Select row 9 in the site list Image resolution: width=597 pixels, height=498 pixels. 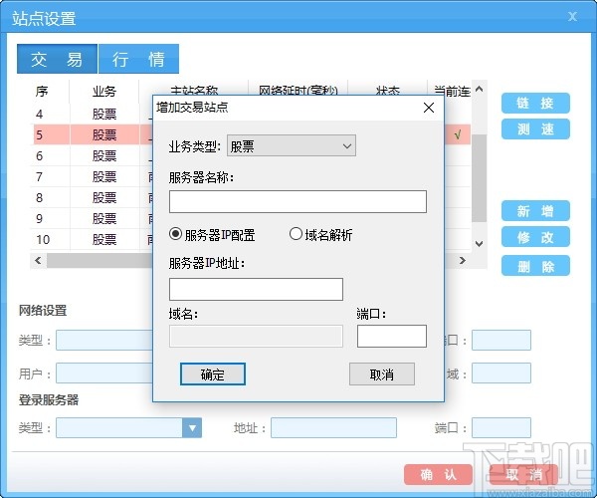pos(92,219)
